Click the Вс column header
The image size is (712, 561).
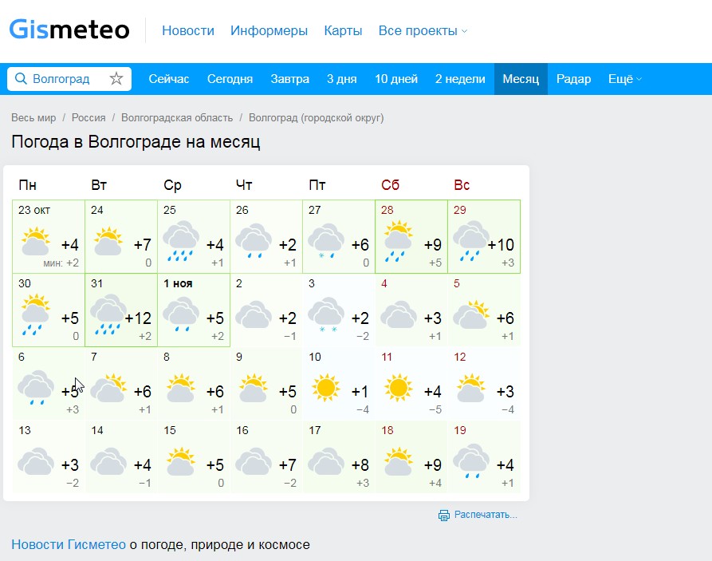462,185
